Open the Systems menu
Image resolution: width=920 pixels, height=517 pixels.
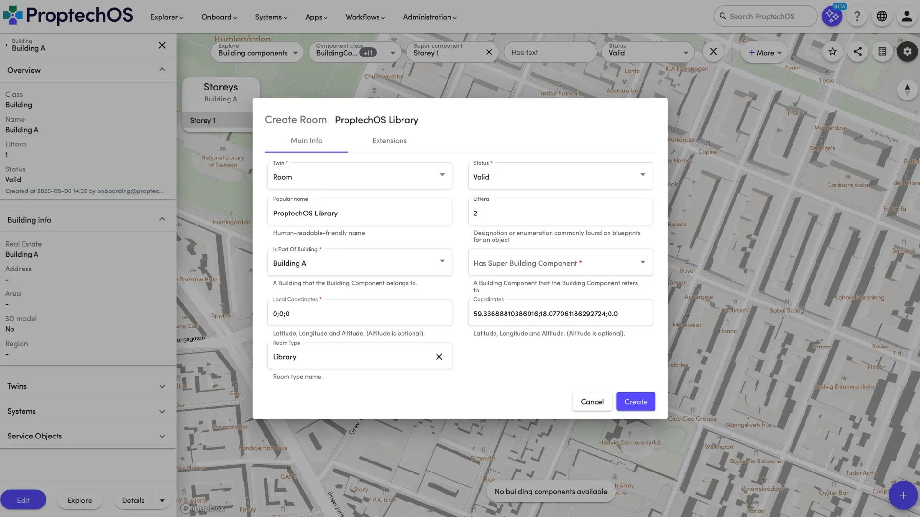271,17
